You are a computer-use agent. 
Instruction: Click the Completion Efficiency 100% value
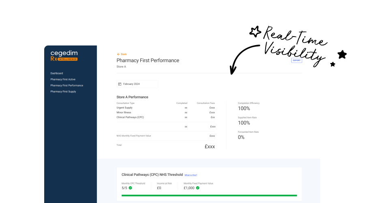pyautogui.click(x=244, y=108)
